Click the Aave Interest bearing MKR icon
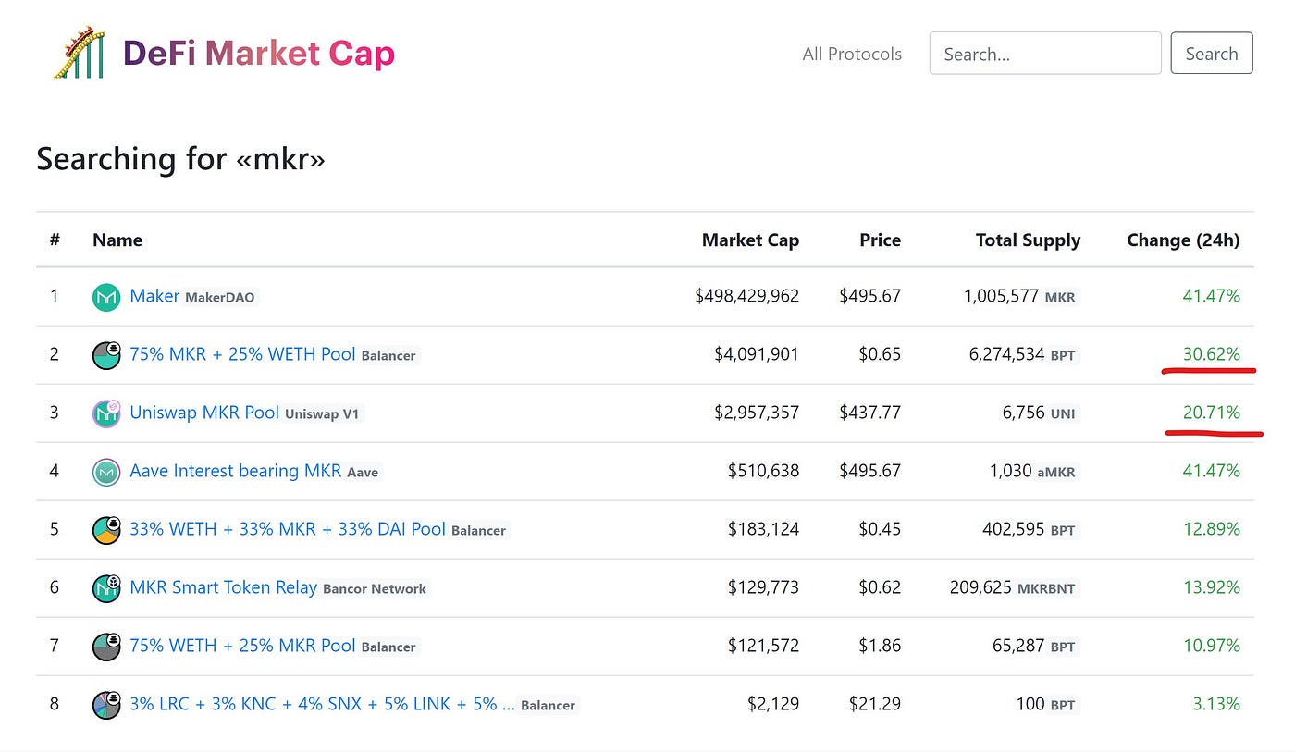1295x752 pixels. coord(106,472)
